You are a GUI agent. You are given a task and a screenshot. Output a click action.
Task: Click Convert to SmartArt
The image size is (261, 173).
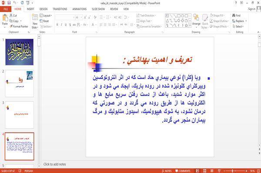(149, 26)
